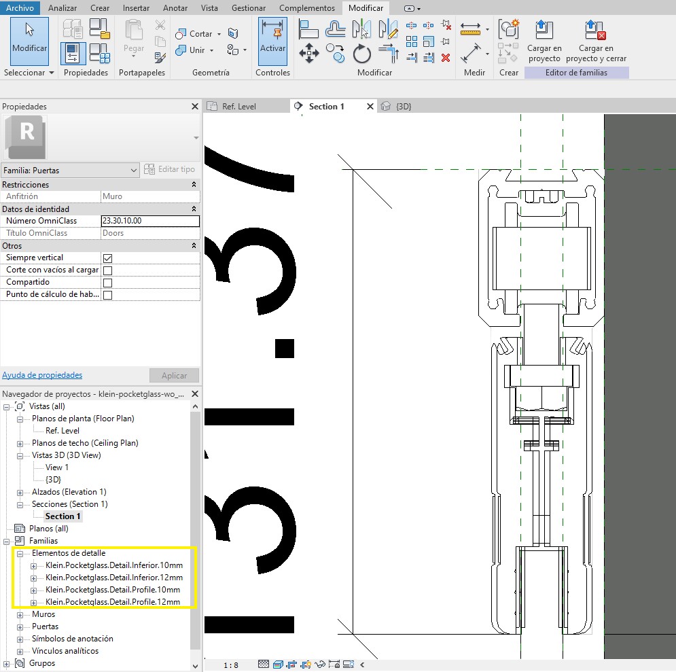The image size is (676, 672).
Task: Toggle the Siempre vertical checkbox
Action: [107, 258]
